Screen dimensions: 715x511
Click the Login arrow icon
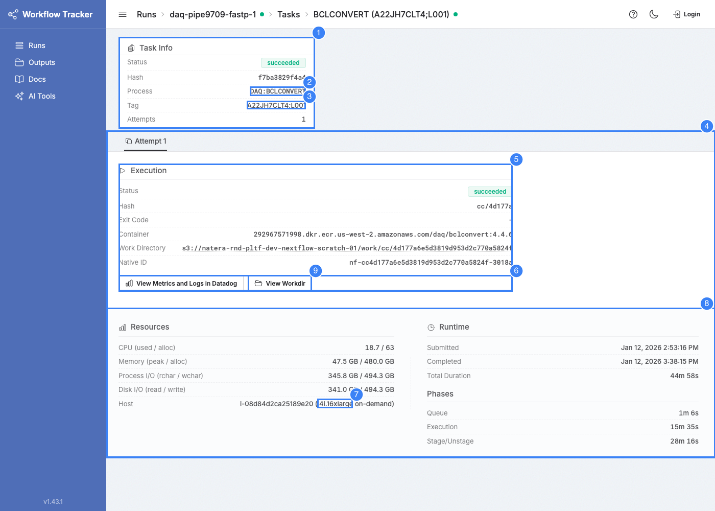pos(677,14)
